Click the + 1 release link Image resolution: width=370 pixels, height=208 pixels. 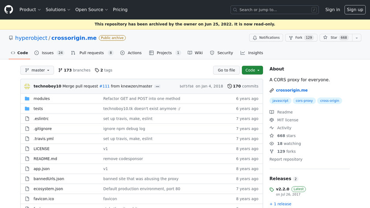[280, 204]
